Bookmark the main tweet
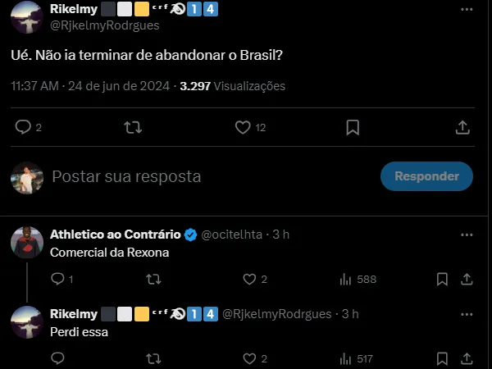 (x=353, y=127)
